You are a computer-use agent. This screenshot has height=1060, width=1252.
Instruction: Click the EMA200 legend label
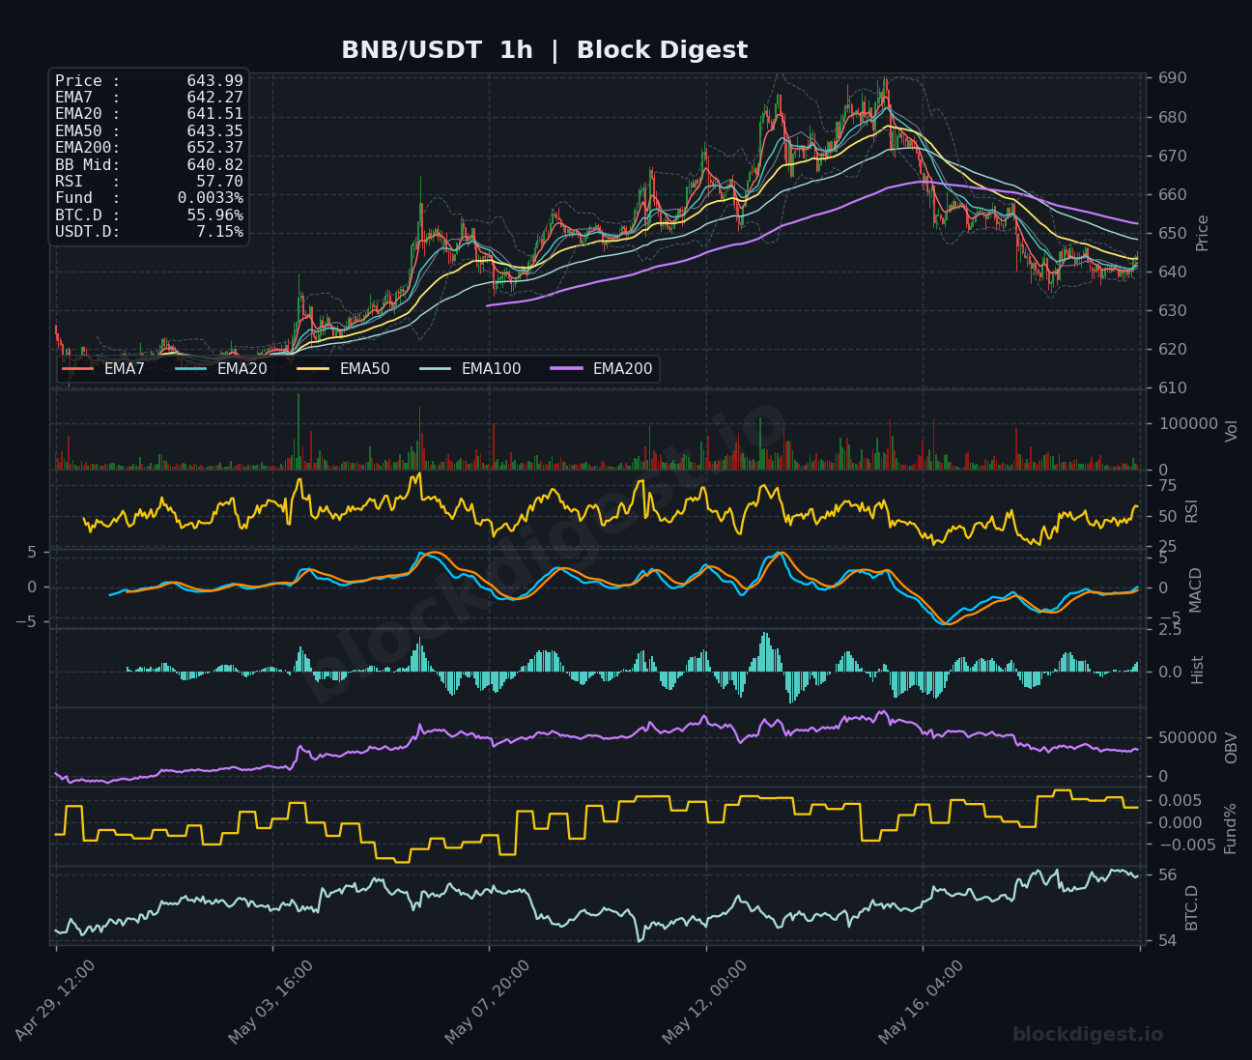point(622,369)
